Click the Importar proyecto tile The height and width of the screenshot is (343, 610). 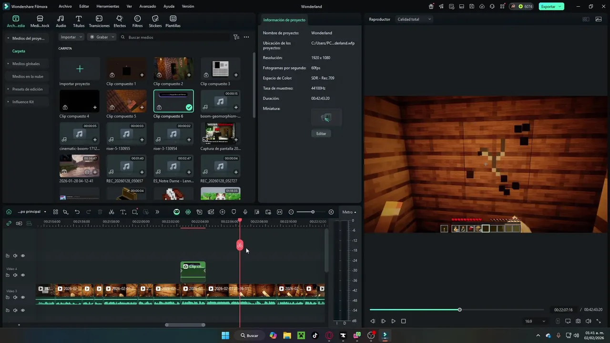pyautogui.click(x=80, y=69)
